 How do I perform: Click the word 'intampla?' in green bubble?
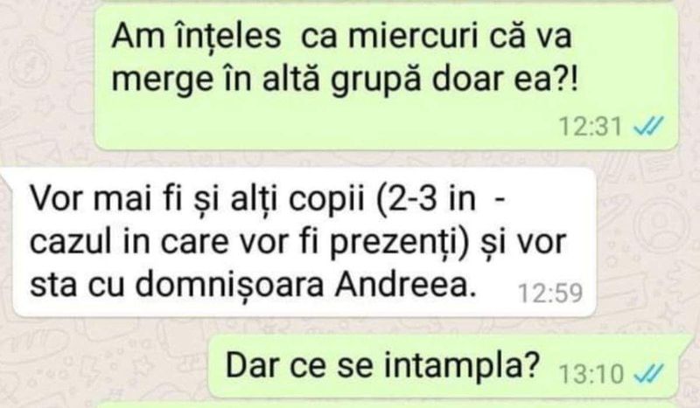pos(463,366)
